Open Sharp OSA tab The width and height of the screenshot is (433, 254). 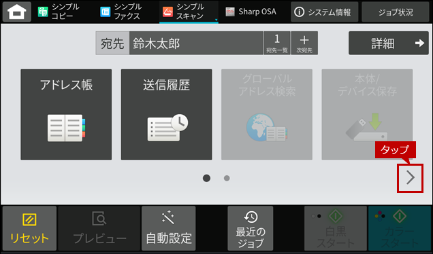point(251,12)
